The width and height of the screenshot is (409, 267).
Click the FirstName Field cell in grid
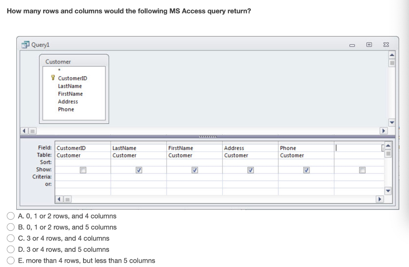[x=195, y=148]
